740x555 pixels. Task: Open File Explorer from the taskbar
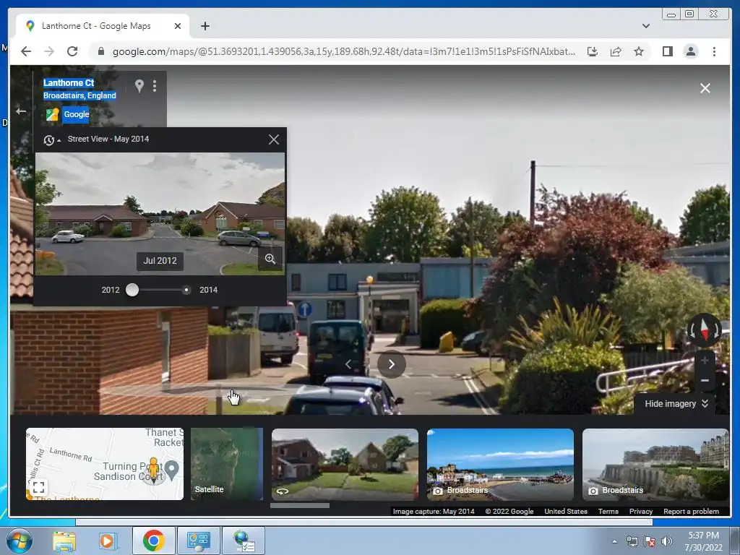(64, 541)
